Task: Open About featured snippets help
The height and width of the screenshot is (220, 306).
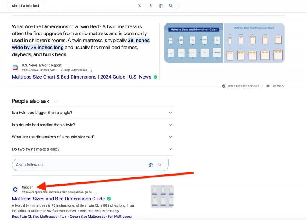Action: (x=243, y=86)
